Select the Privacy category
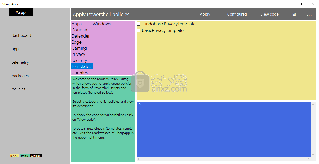319x164 pixels. coord(78,54)
